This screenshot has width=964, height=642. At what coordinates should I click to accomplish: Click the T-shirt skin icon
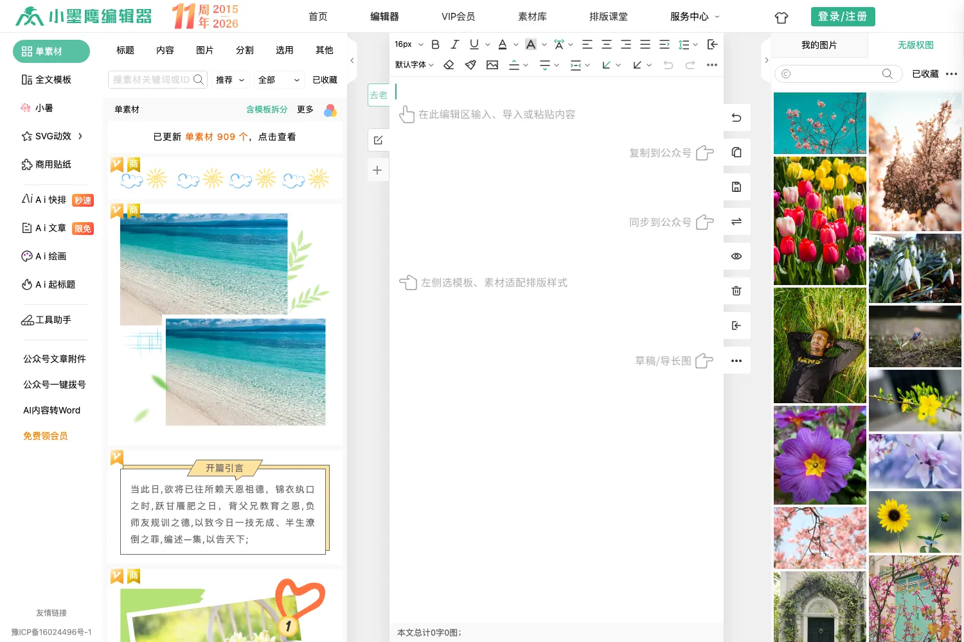click(781, 17)
